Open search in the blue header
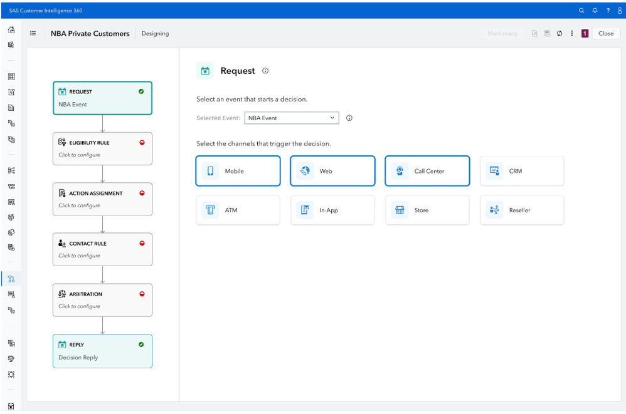 (581, 11)
